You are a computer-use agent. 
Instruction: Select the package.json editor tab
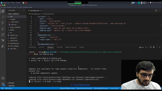(35, 11)
